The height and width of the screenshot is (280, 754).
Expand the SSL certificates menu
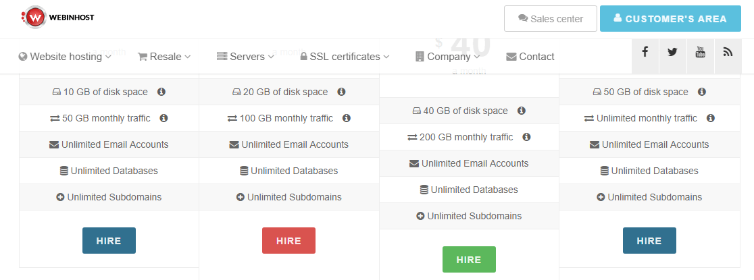[x=345, y=57]
